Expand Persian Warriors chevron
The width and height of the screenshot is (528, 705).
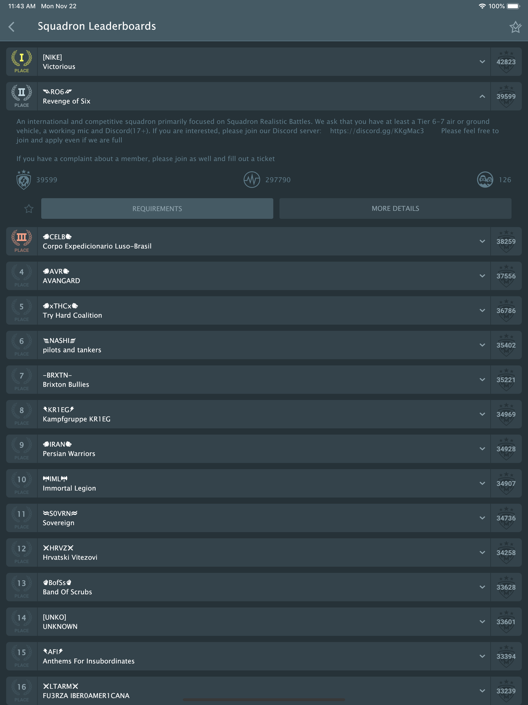point(482,449)
